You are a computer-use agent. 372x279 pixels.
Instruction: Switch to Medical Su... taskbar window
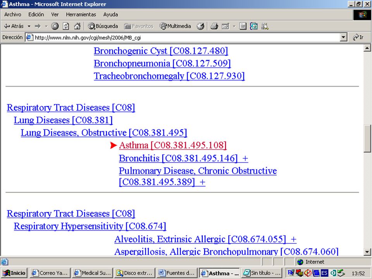(92, 273)
